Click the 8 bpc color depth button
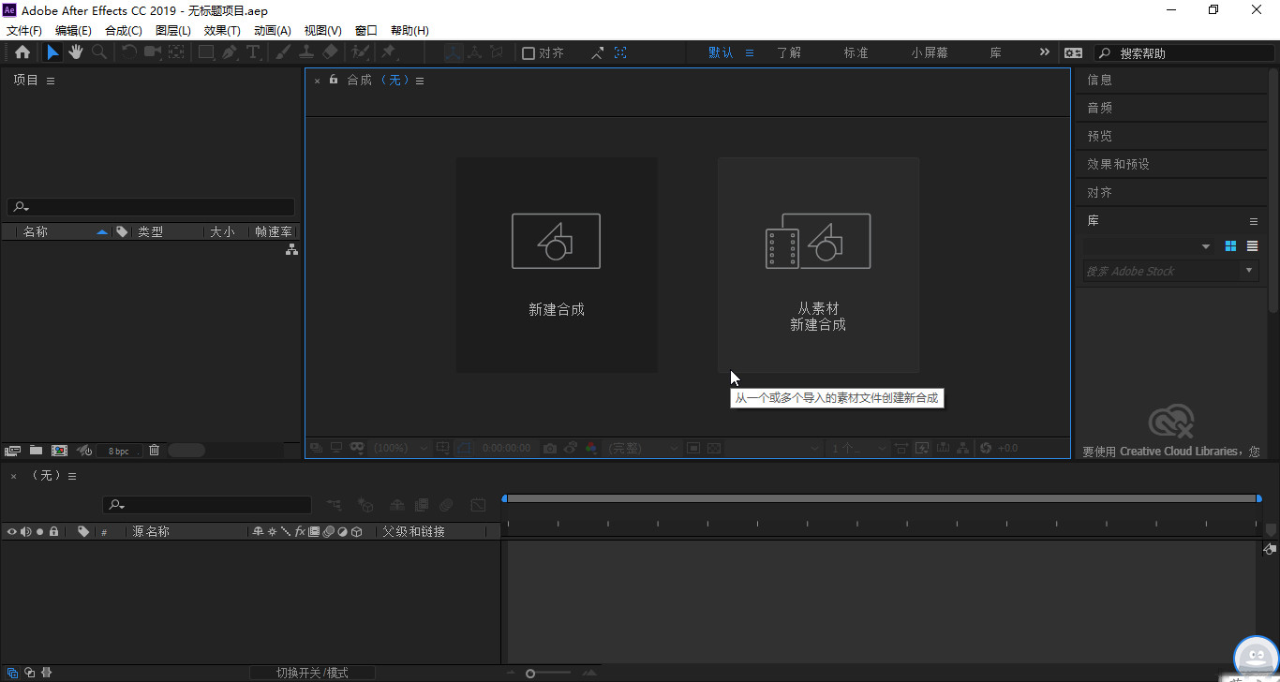Viewport: 1280px width, 682px height. pyautogui.click(x=119, y=451)
